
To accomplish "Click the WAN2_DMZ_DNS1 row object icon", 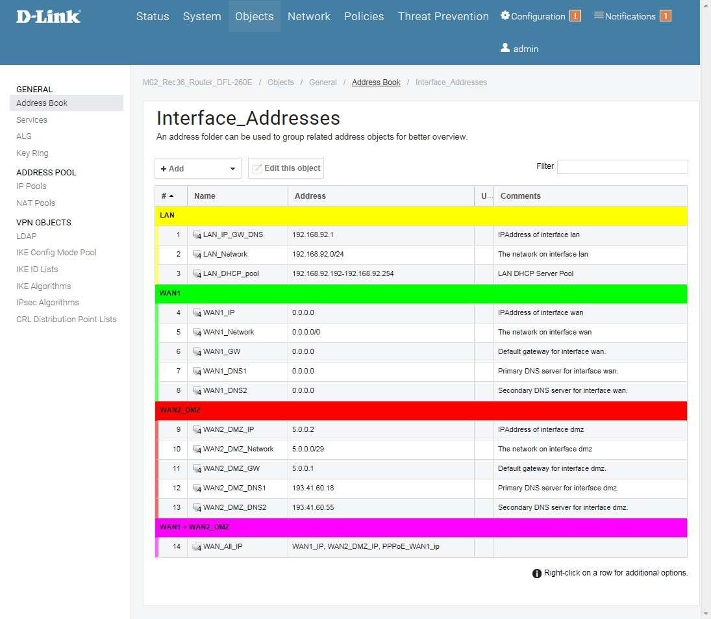I will tap(197, 488).
